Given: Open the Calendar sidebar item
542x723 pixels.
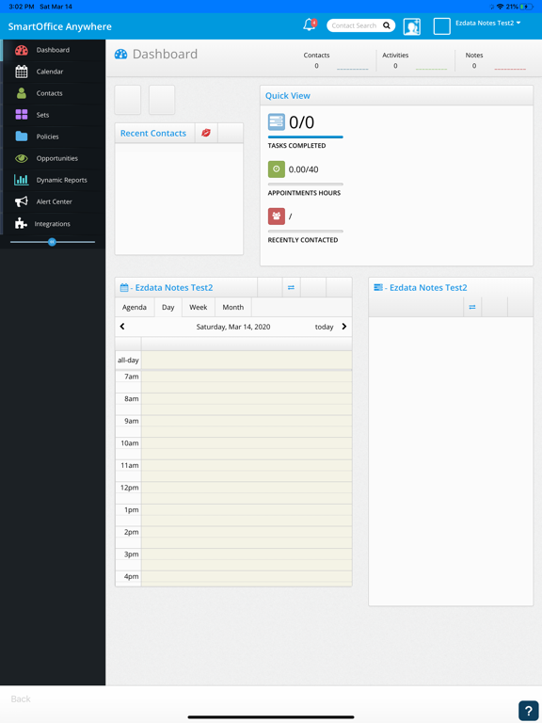Looking at the screenshot, I should coord(53,72).
